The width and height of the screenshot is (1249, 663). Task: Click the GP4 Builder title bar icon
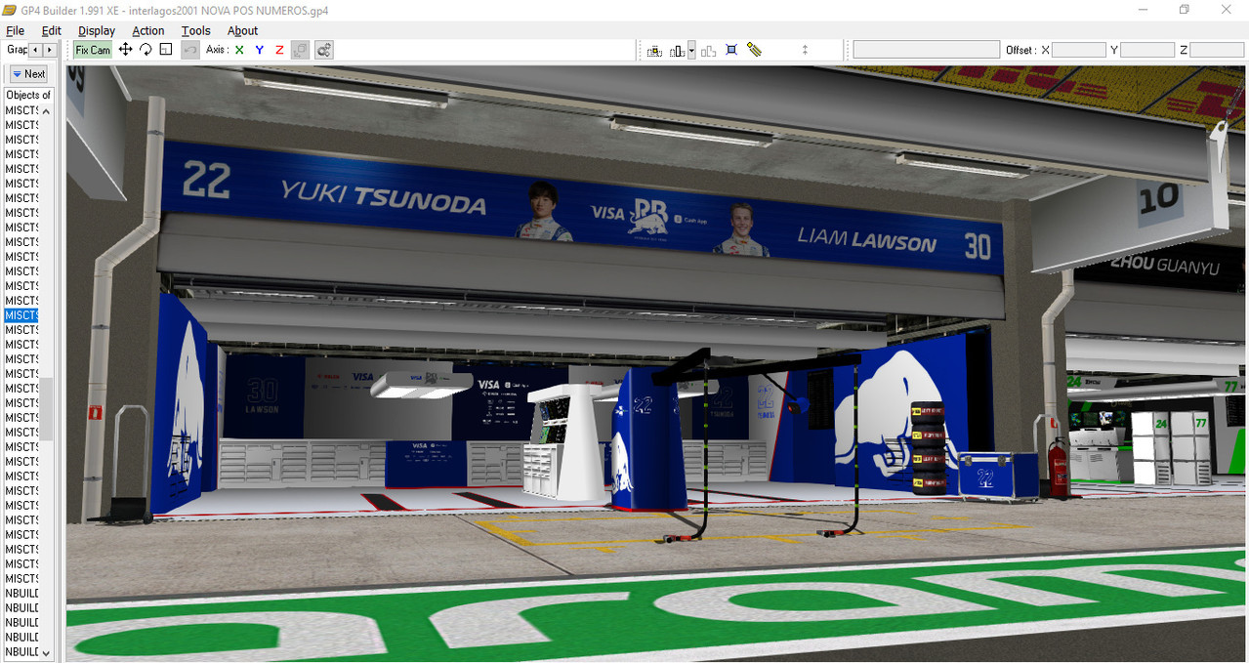point(11,10)
